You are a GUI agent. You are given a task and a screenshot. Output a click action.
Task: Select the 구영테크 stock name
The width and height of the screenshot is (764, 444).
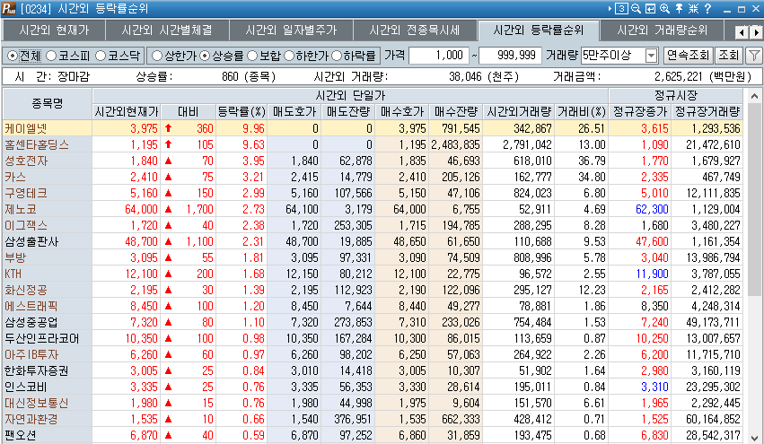click(26, 193)
